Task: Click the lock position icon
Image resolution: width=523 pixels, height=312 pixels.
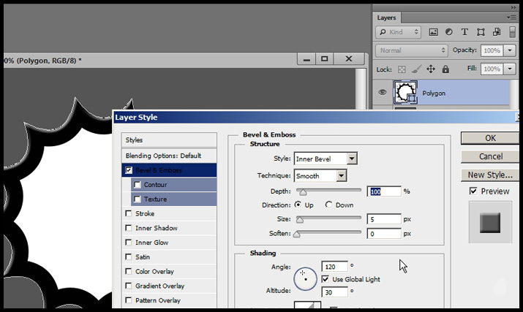Action: pos(430,69)
